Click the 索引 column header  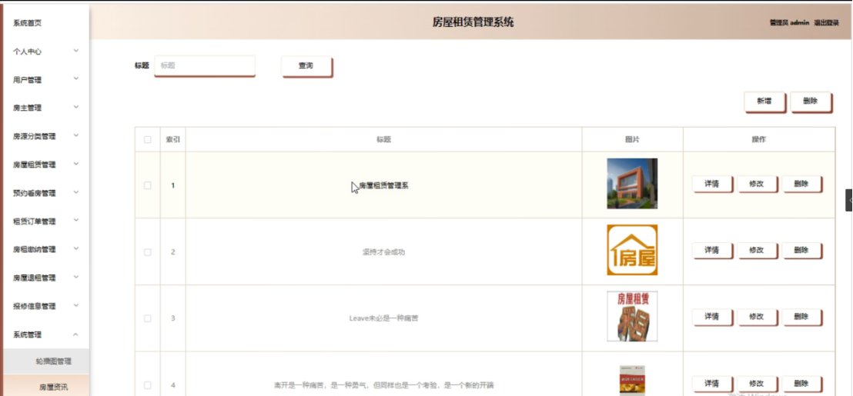pyautogui.click(x=173, y=140)
